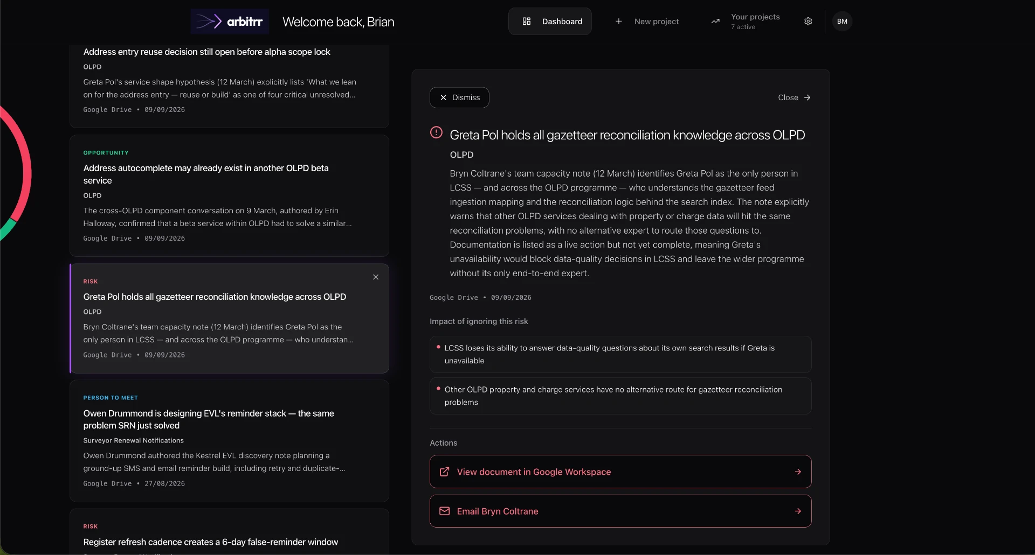View document in Google Workspace
This screenshot has height=555, width=1035.
click(x=620, y=472)
